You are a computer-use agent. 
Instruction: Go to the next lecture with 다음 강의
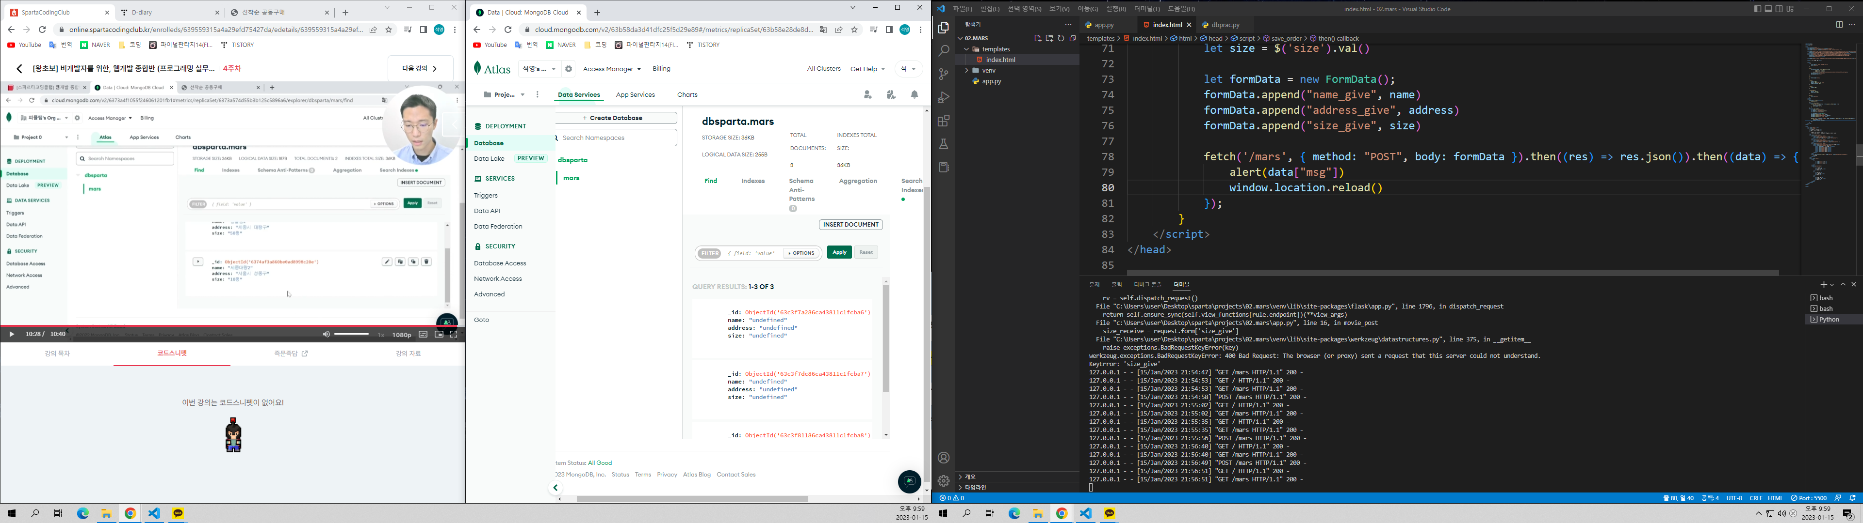point(420,69)
